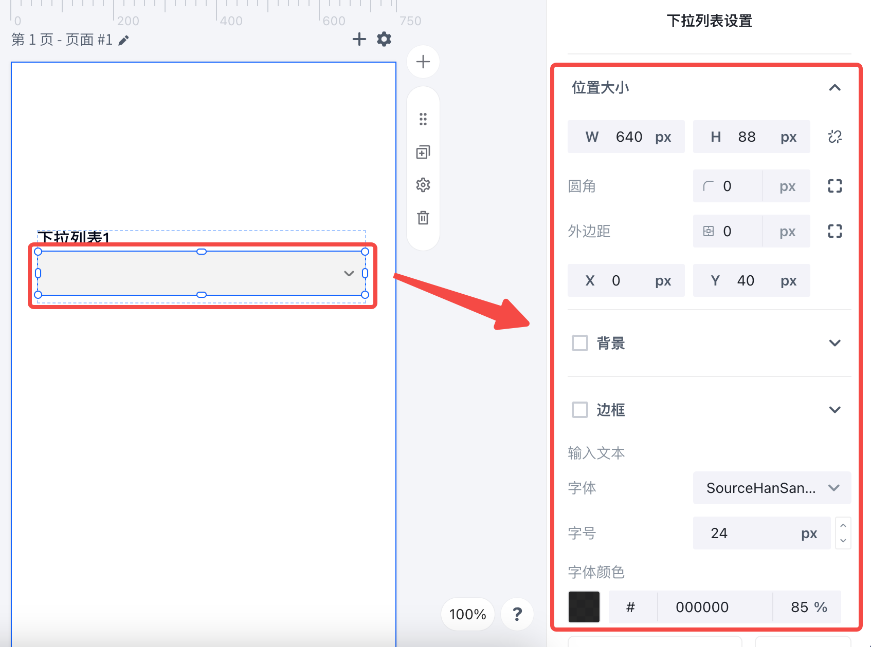Toggle the width-height aspect ratio link icon

835,137
